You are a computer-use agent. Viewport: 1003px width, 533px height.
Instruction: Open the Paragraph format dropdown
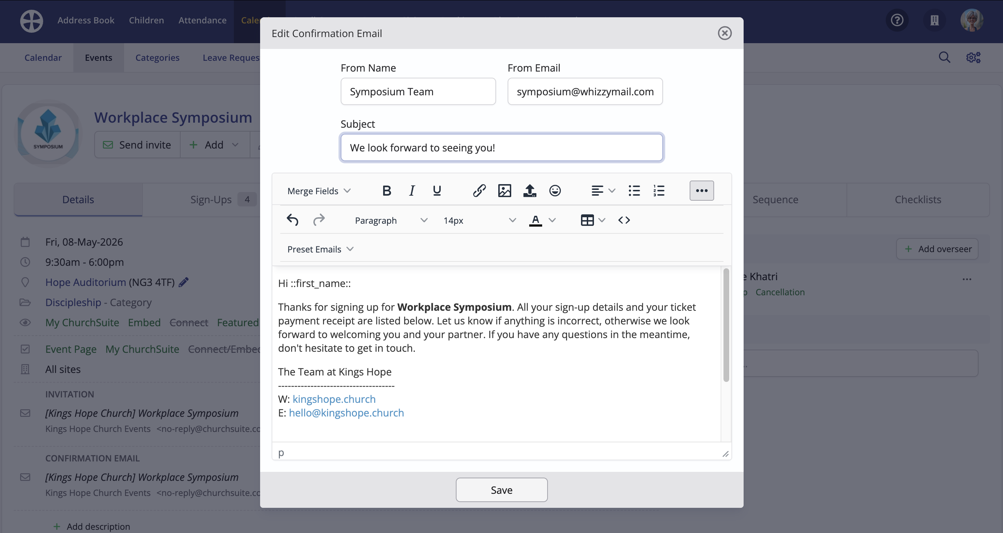tap(391, 220)
